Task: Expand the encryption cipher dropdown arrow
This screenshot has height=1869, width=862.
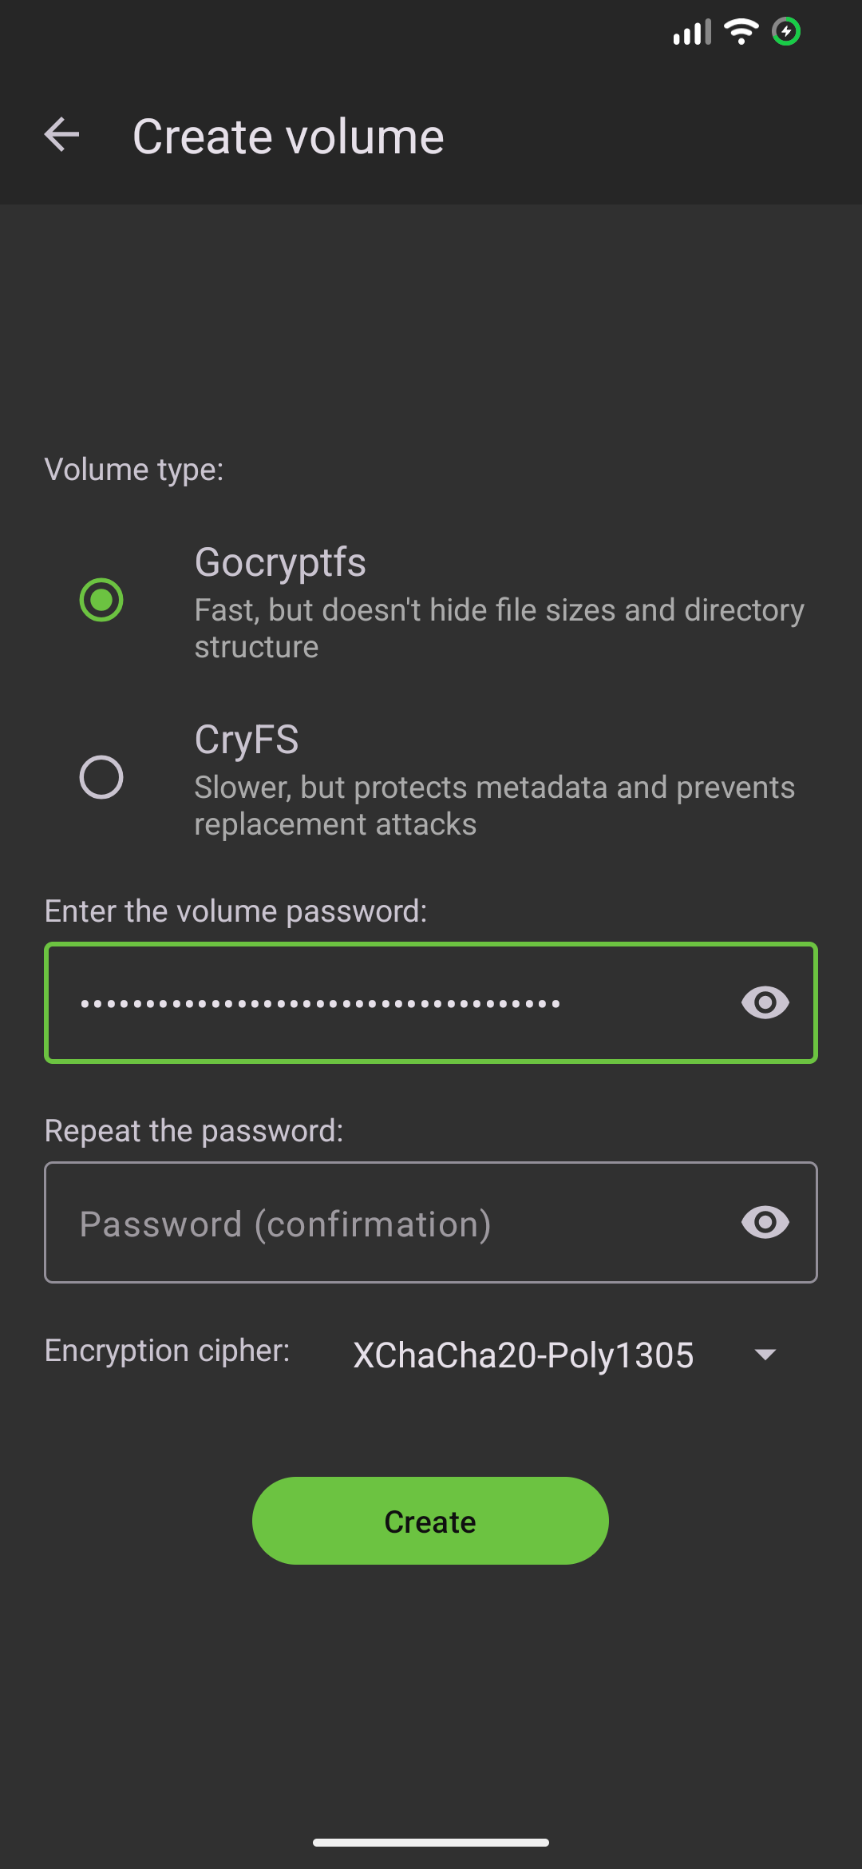Action: pyautogui.click(x=765, y=1355)
